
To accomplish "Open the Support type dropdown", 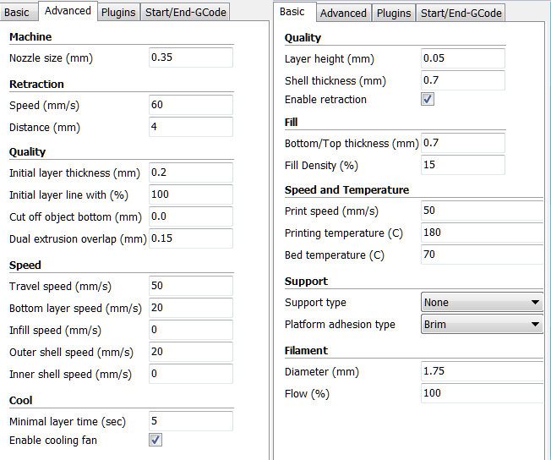I will click(x=482, y=302).
